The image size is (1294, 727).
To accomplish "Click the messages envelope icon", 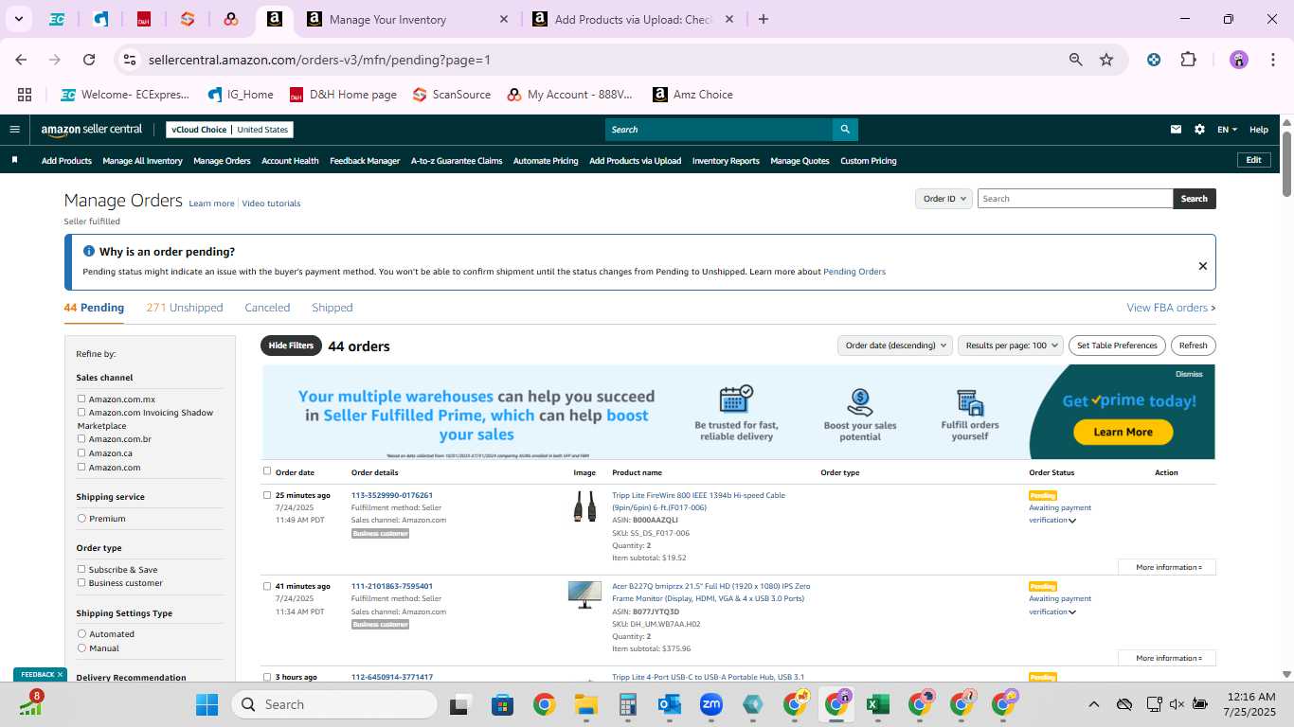I will pos(1176,130).
